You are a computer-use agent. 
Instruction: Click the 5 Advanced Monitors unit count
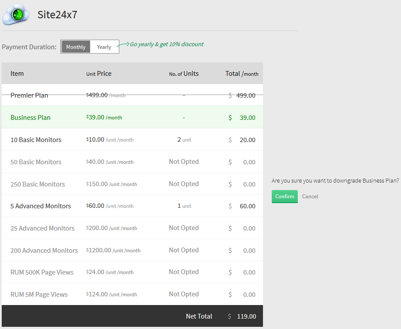pos(184,206)
